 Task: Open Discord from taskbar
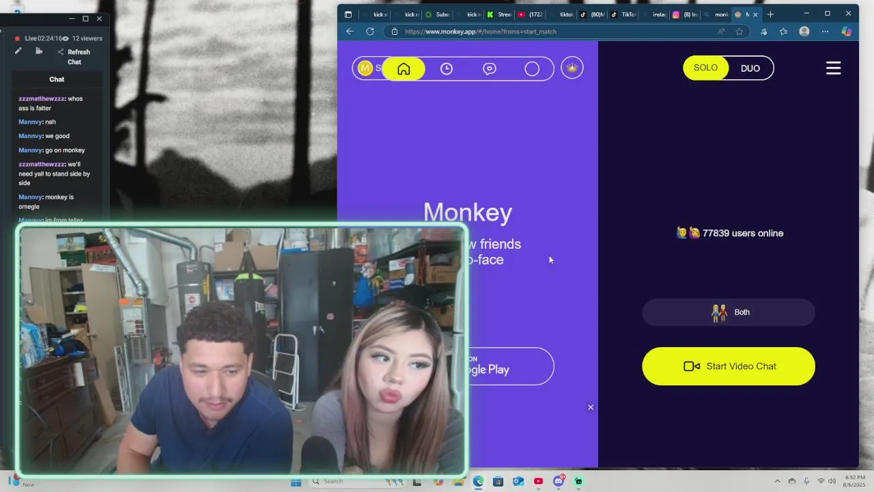559,482
